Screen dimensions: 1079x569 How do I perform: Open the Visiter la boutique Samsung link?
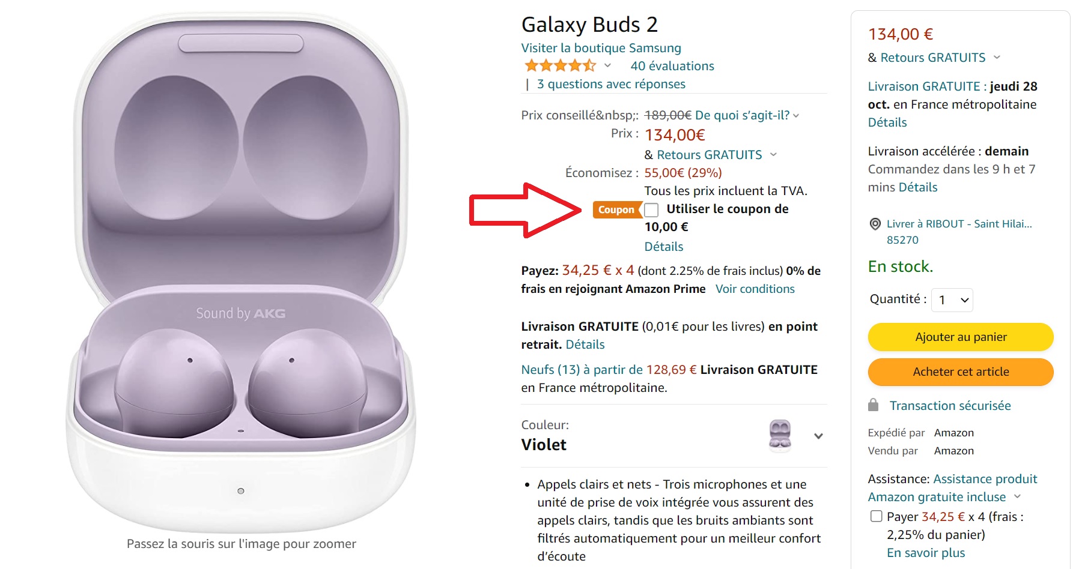[x=601, y=48]
